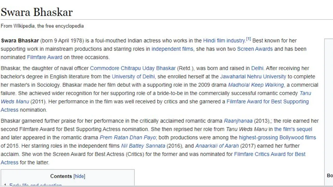Open Anaarkali of Aarah link
This screenshot has width=333, height=187.
[x=217, y=146]
